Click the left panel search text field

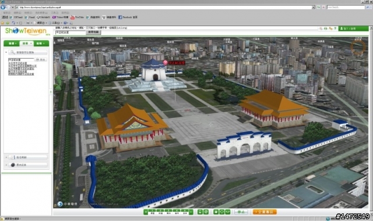coord(21,59)
